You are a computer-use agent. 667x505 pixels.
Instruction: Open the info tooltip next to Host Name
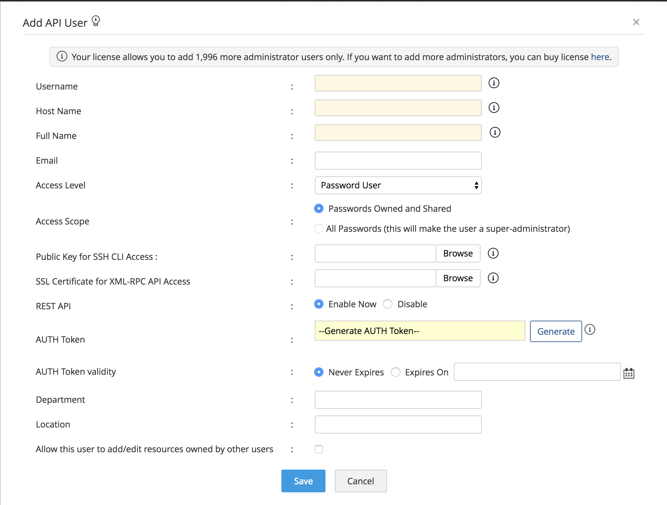494,108
